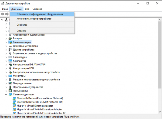Expand the Батареи category
Image resolution: width=162 pixels, height=119 pixels.
pos(6,38)
